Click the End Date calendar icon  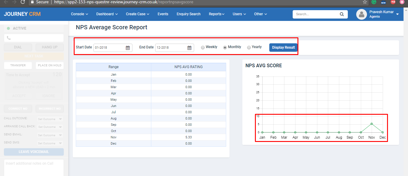coord(189,48)
